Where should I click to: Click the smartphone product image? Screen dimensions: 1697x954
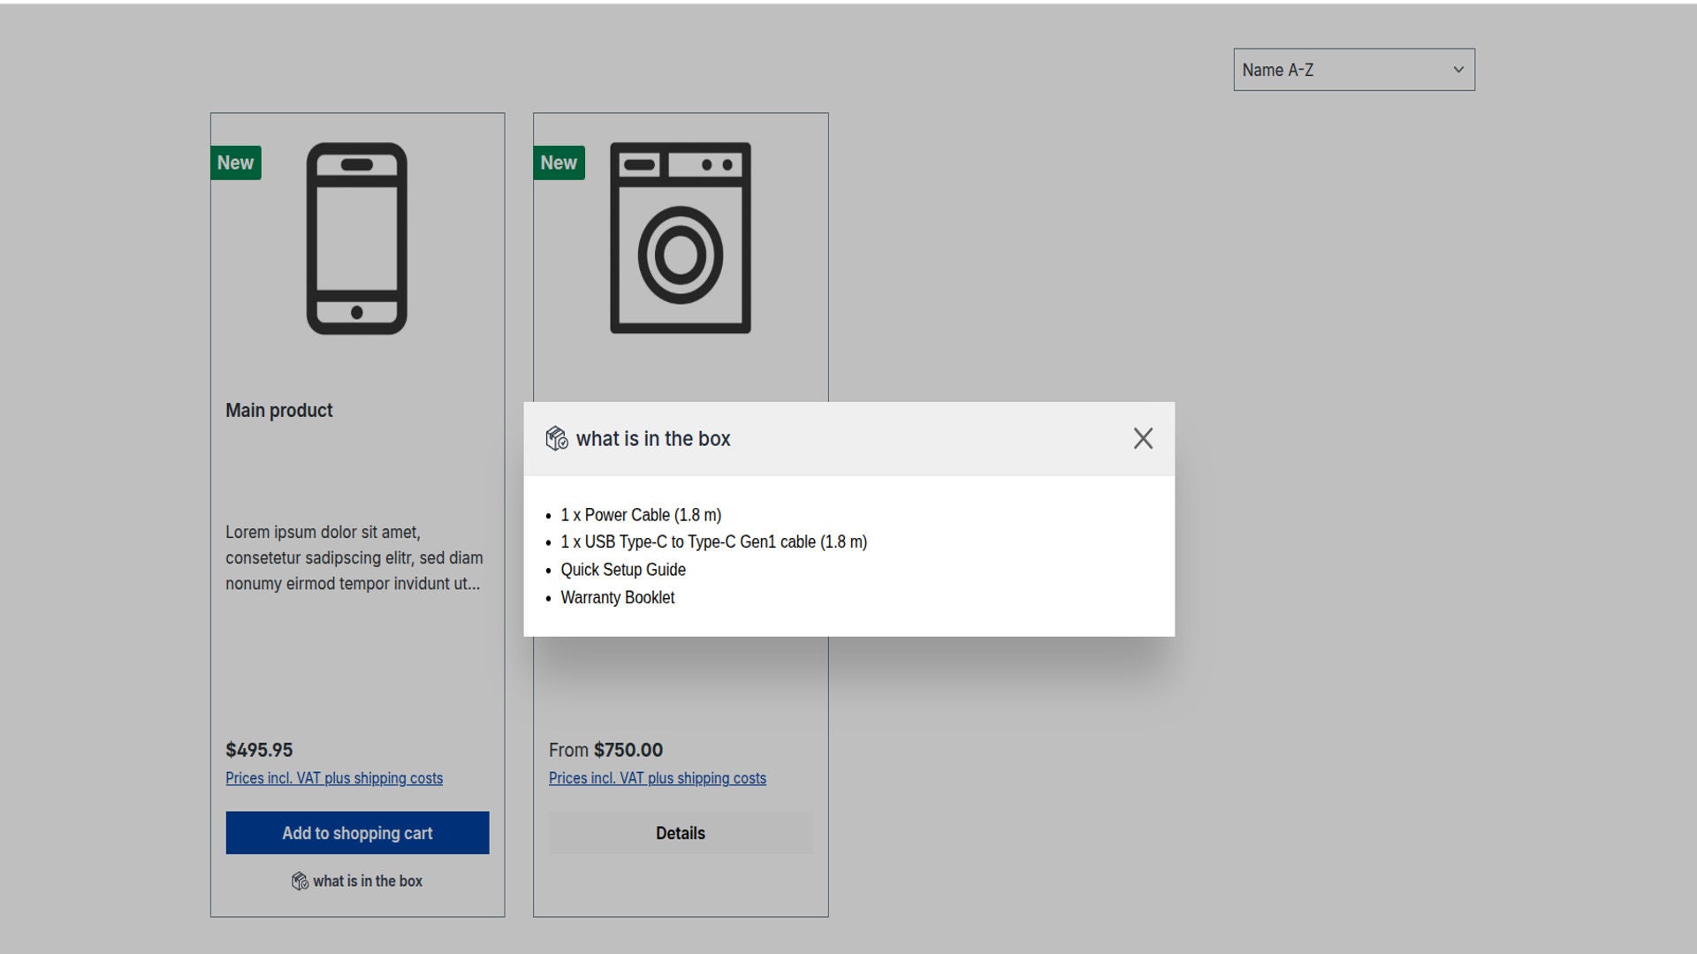click(356, 238)
